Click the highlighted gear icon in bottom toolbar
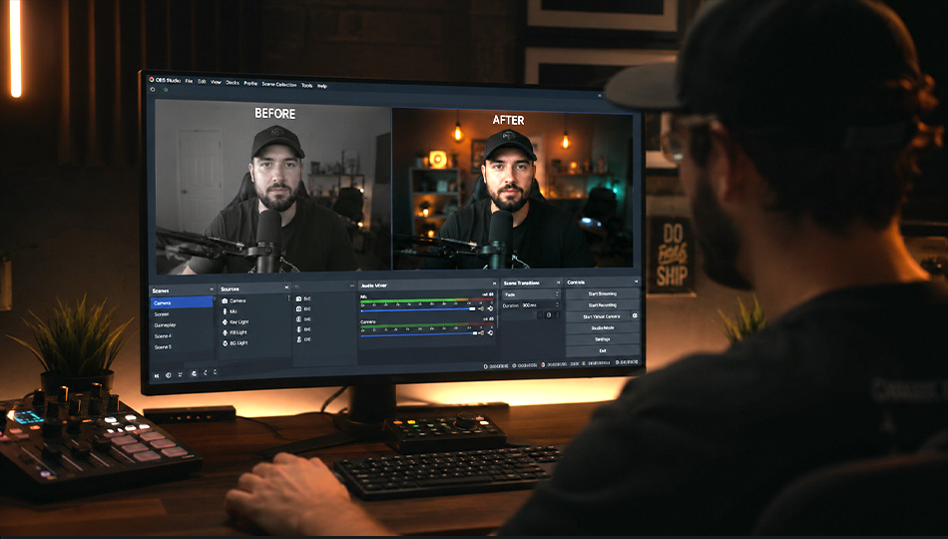 coord(194,374)
